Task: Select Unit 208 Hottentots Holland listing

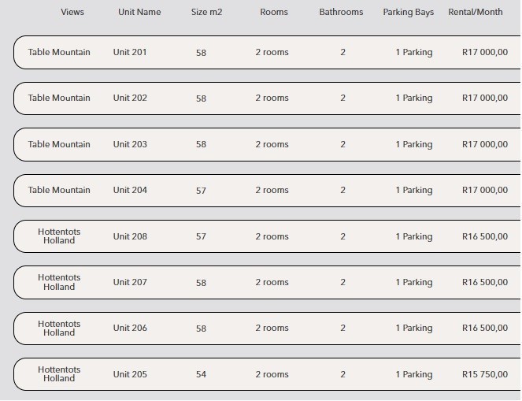Action: [268, 236]
